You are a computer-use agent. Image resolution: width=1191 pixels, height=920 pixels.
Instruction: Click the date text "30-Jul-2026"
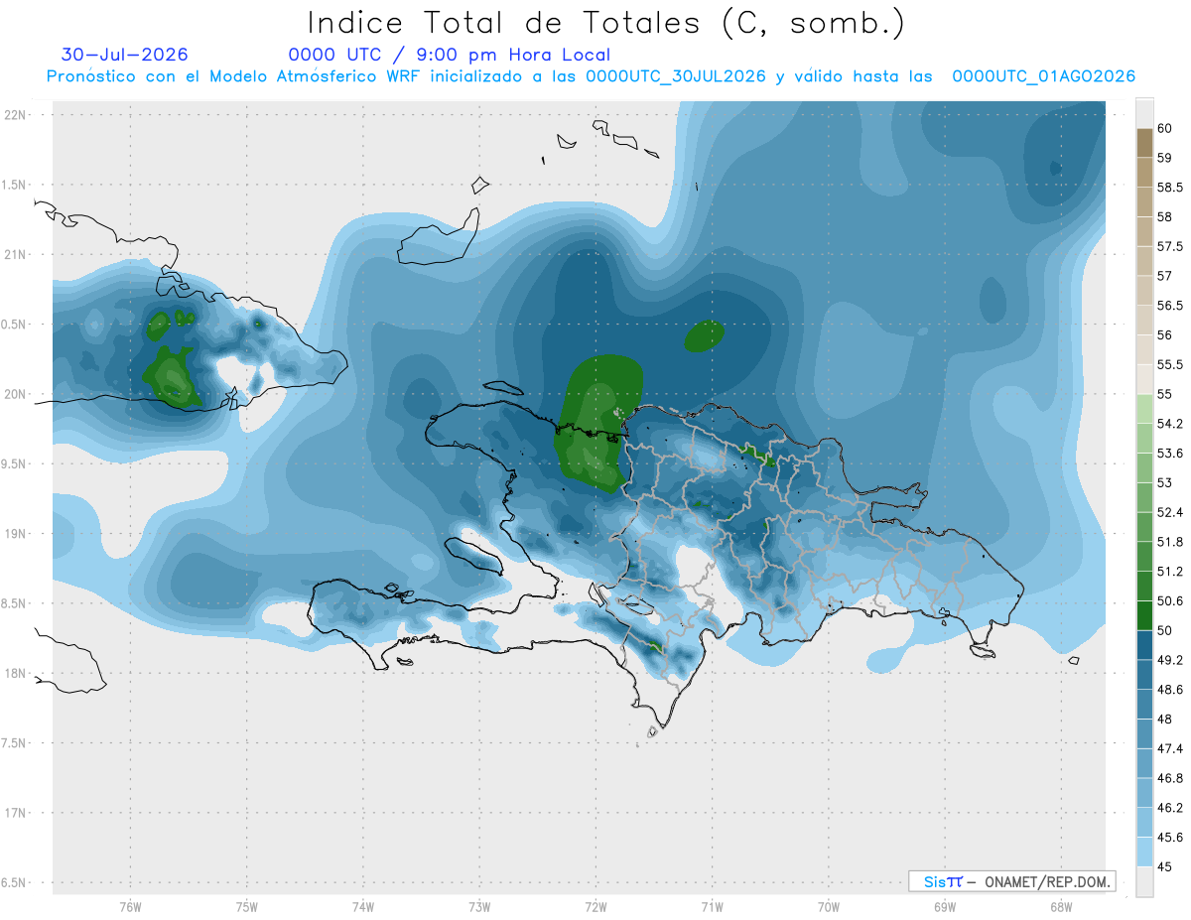coord(124,55)
